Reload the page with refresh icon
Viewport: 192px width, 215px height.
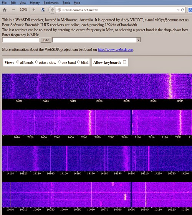(182, 10)
